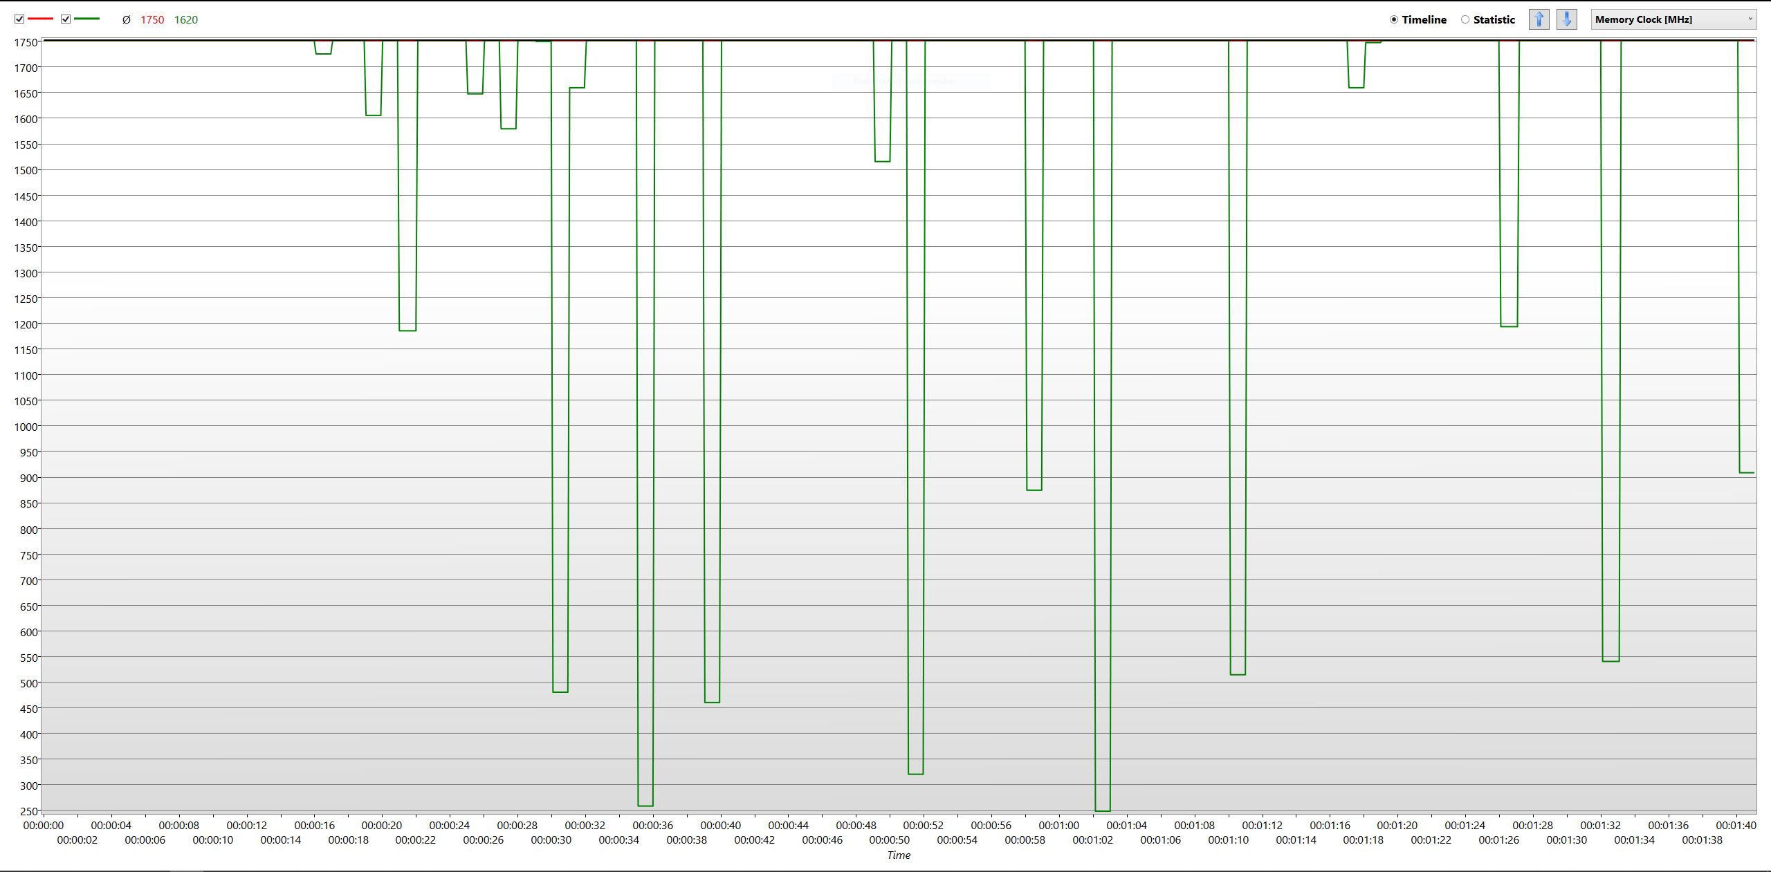Click the 00:00:36 time axis label
The height and width of the screenshot is (872, 1771).
coord(652,826)
